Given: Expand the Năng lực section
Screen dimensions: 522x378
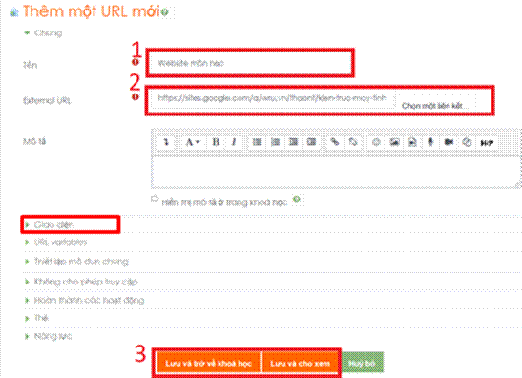Looking at the screenshot, I should click(49, 336).
